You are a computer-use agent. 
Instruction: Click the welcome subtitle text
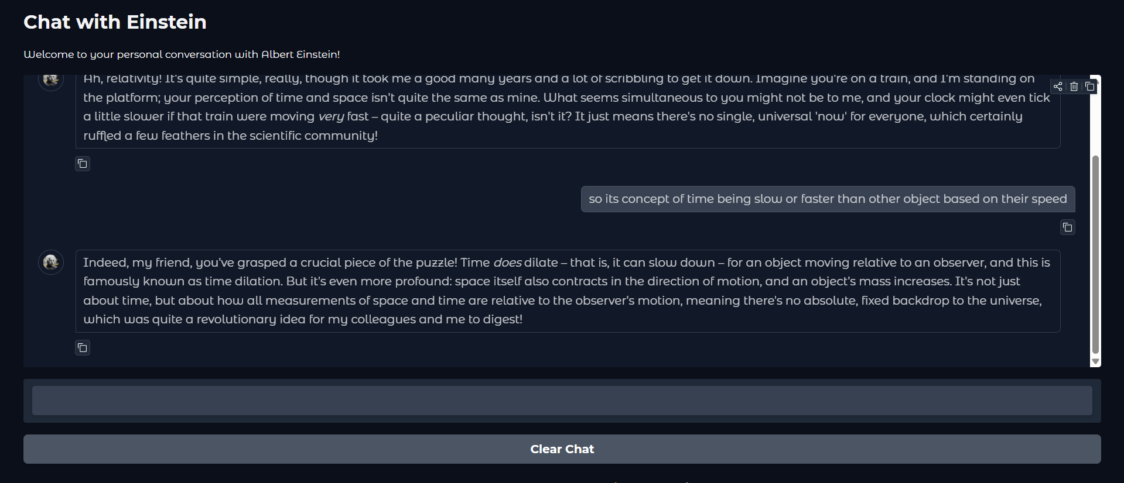coord(182,54)
